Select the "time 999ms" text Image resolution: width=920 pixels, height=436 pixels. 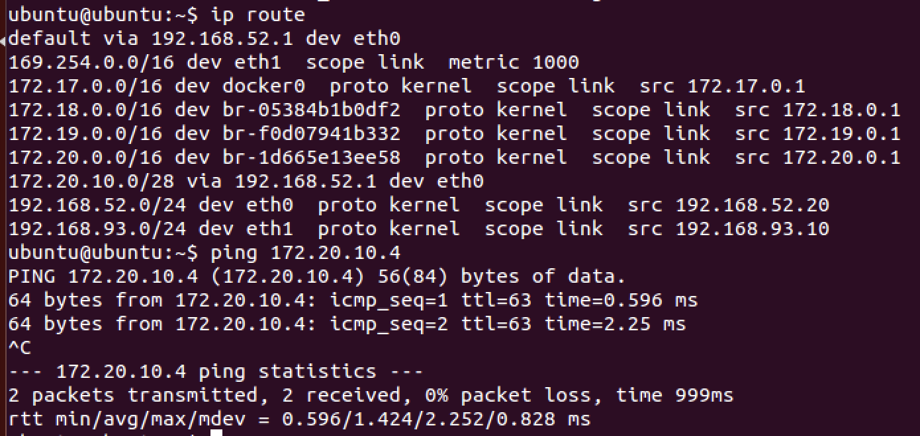(674, 395)
